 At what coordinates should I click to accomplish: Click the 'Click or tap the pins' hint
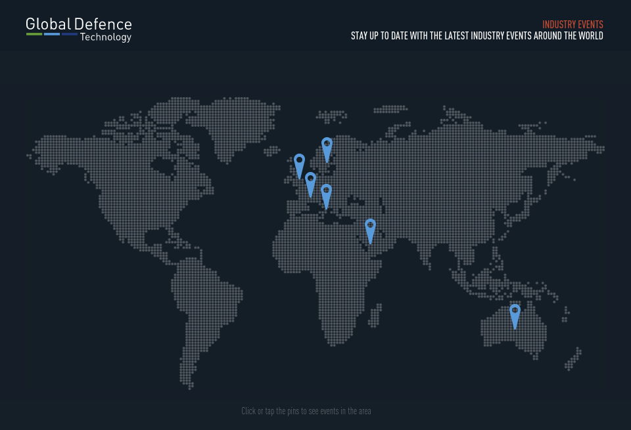[x=306, y=411]
